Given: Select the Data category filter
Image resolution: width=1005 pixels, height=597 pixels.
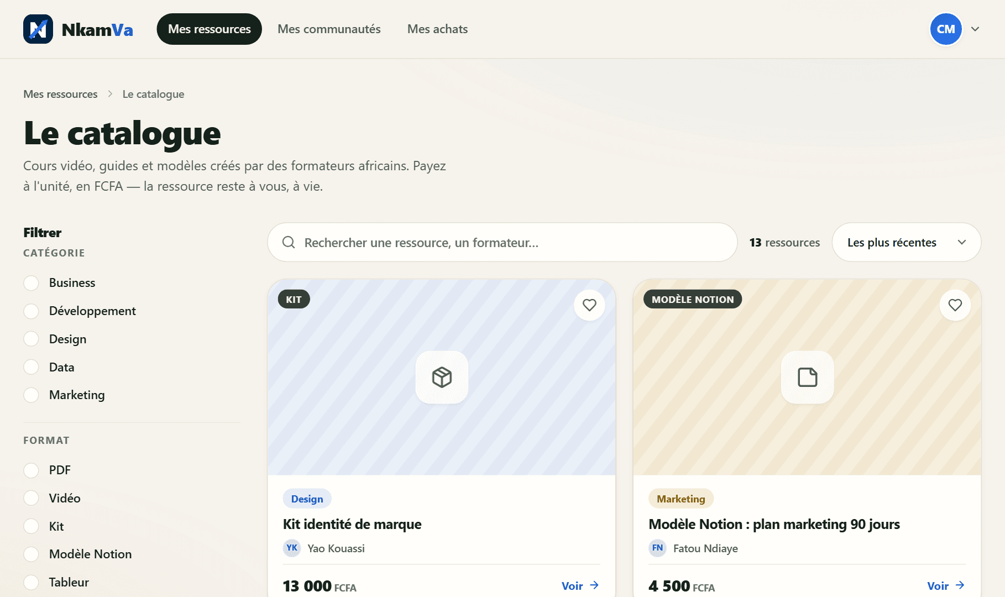Looking at the screenshot, I should click(32, 367).
